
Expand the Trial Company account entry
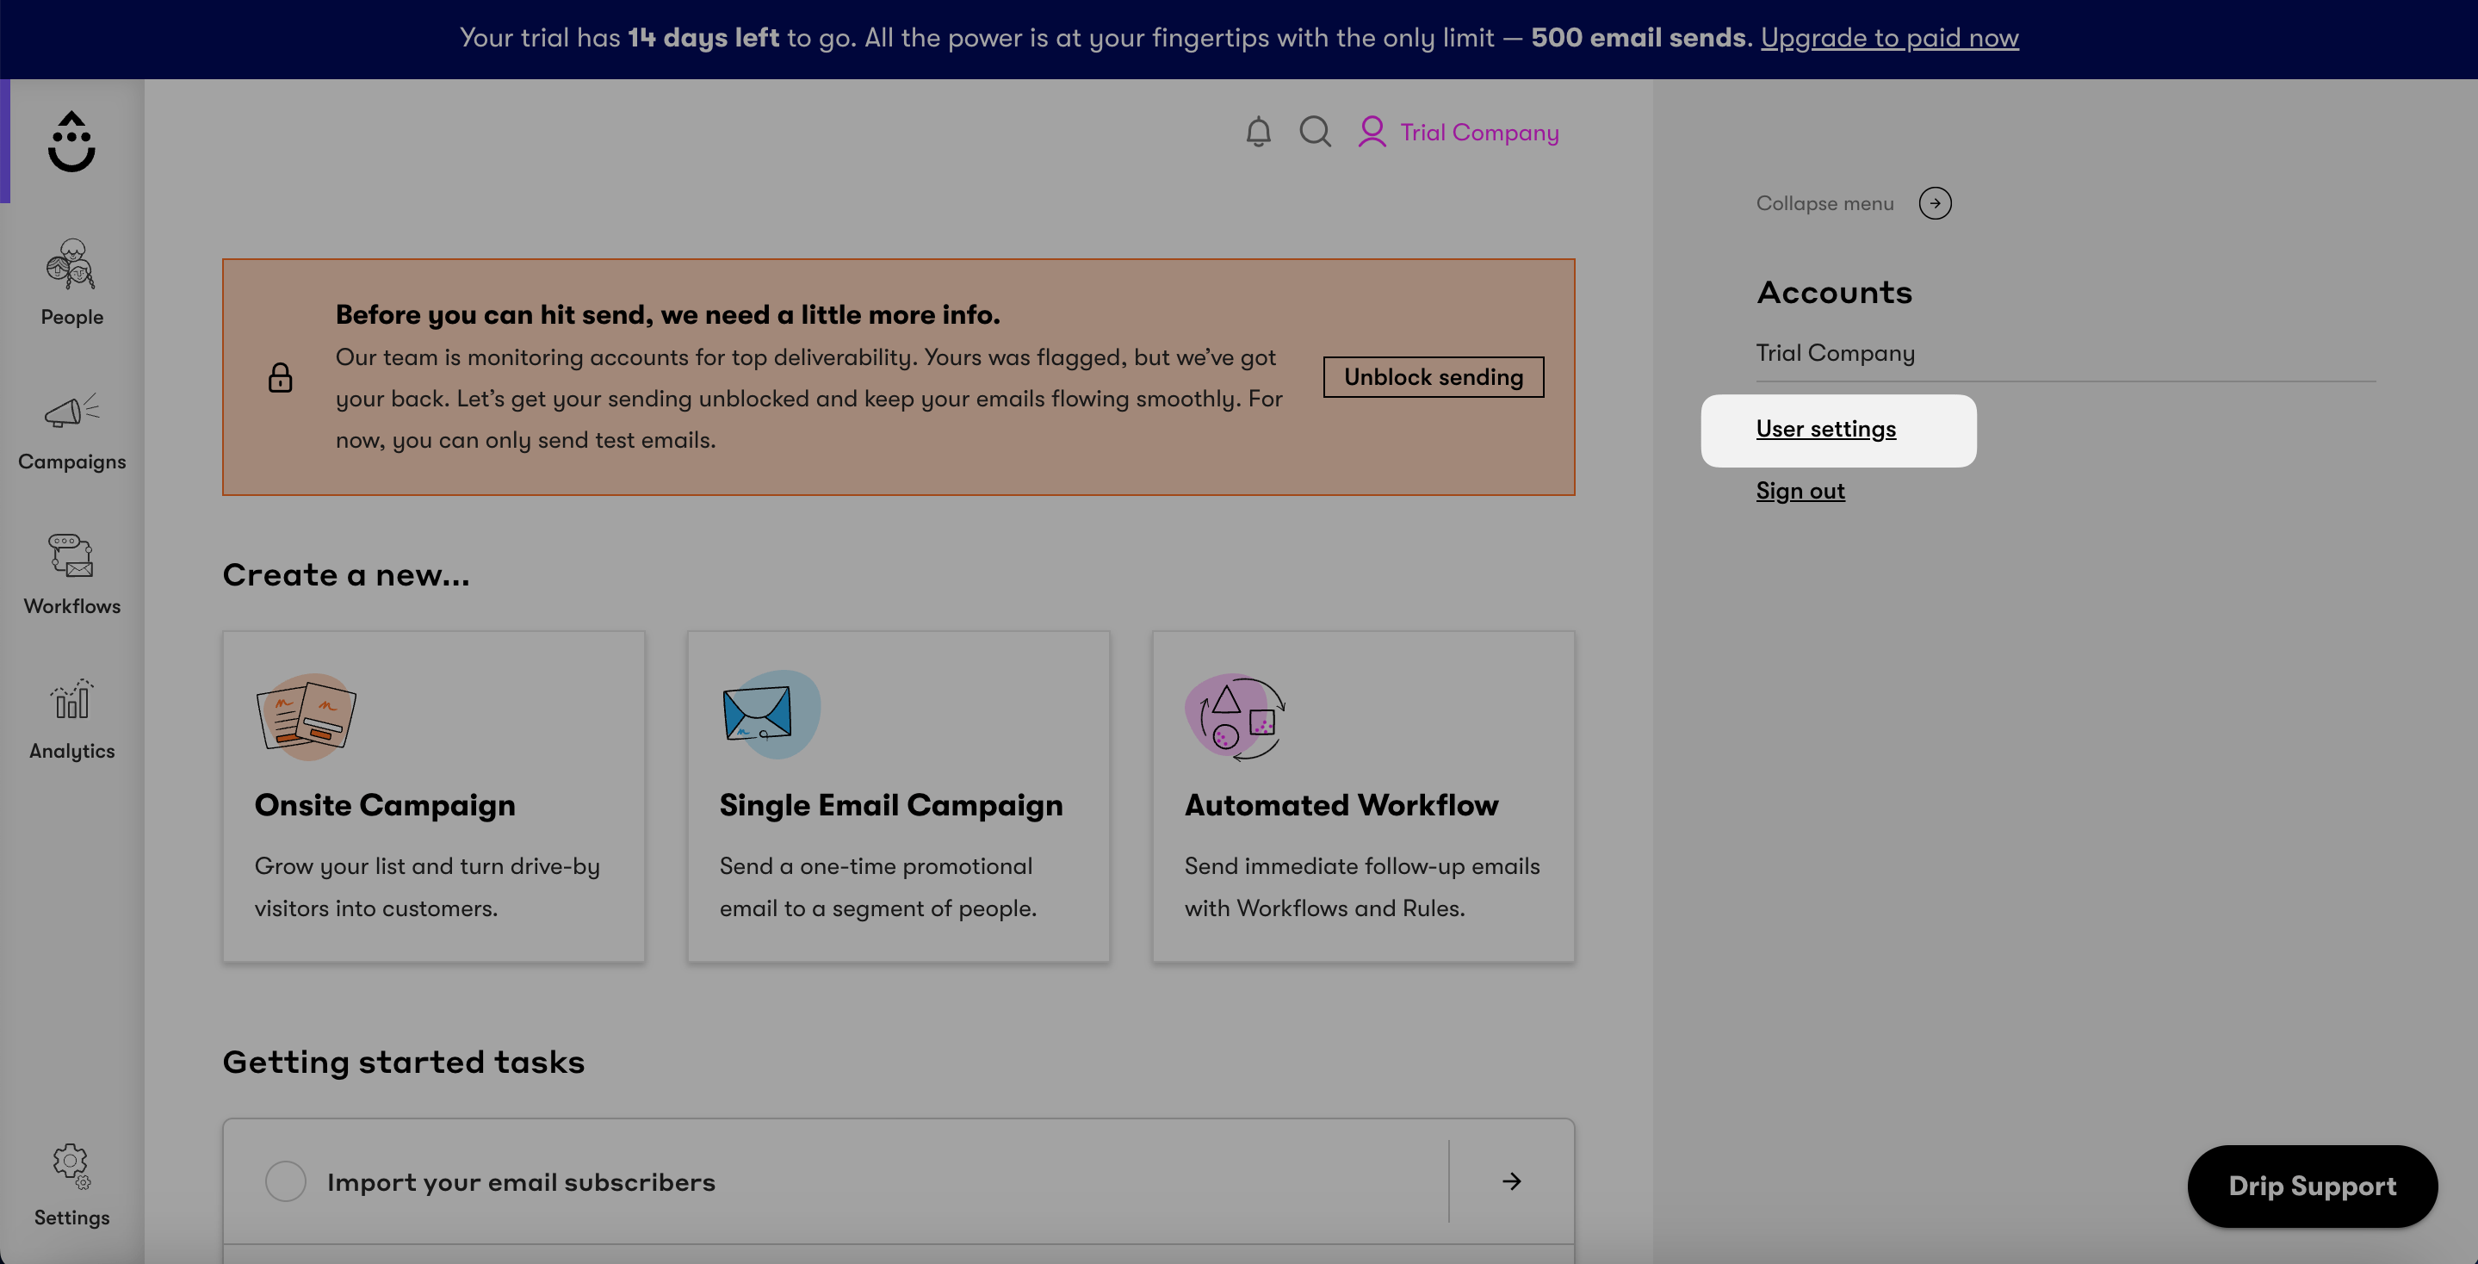(x=1835, y=351)
